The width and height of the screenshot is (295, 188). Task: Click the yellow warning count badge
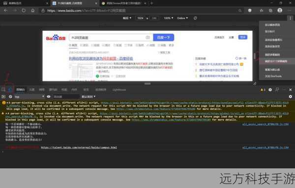pyautogui.click(x=263, y=90)
